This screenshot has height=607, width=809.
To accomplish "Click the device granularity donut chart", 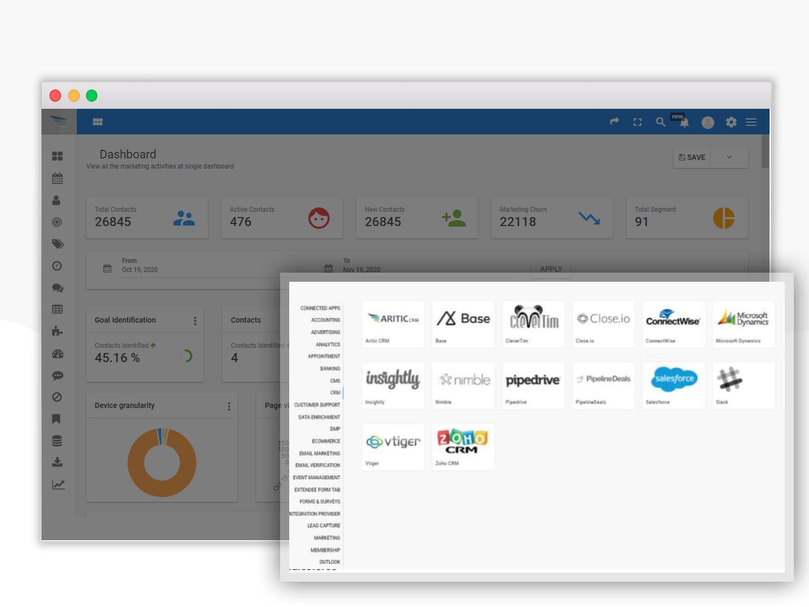I will point(162,462).
